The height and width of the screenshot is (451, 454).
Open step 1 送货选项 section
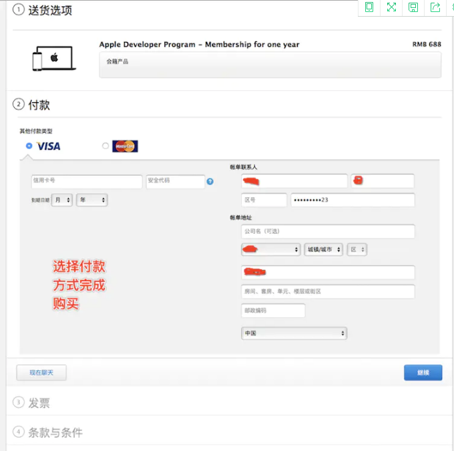pyautogui.click(x=42, y=10)
